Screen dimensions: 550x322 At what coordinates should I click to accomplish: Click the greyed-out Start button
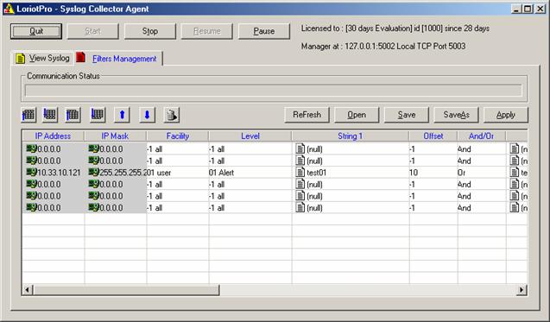pos(92,31)
